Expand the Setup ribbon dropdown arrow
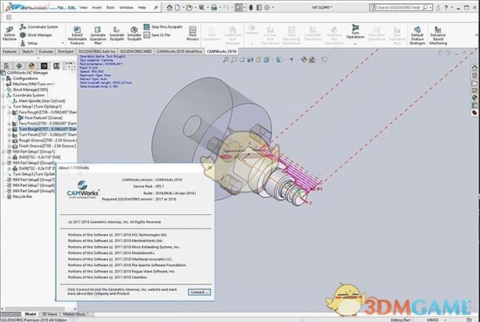Viewport: 480px width, 322px height. point(62,43)
